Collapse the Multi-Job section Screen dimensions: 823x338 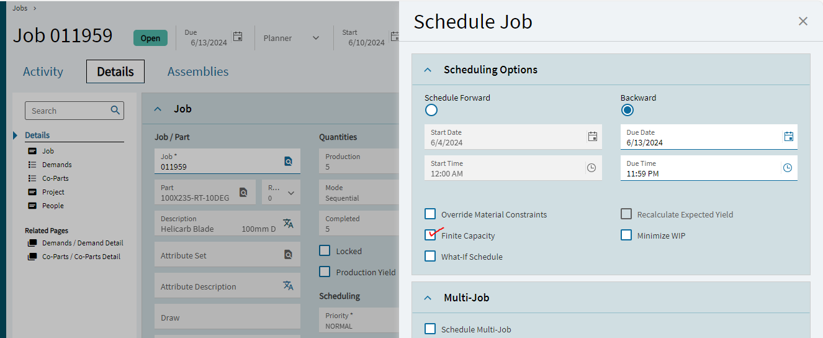[427, 298]
